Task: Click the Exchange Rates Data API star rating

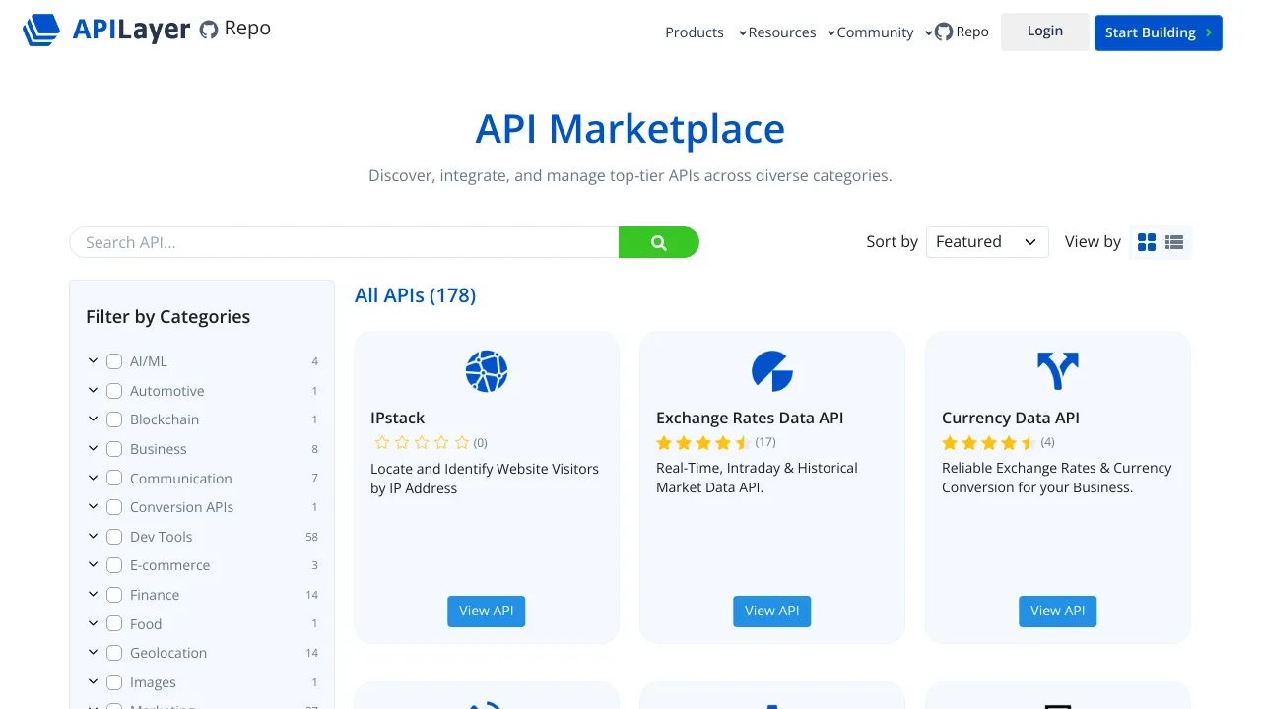Action: pos(703,442)
